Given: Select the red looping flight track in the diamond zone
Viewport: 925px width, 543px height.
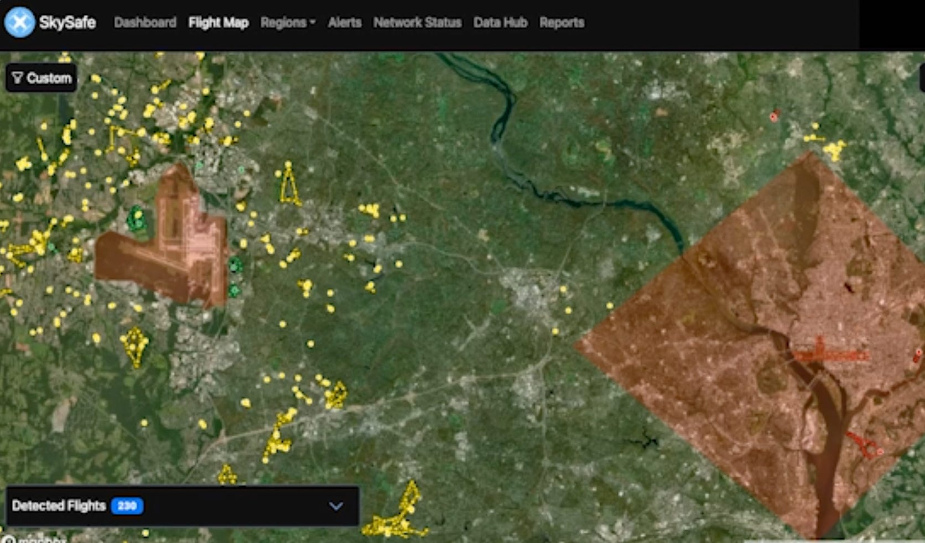Looking at the screenshot, I should [864, 445].
